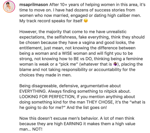Click the msaprilmason username link
This screenshot has height=133, width=150.
coord(34,5)
